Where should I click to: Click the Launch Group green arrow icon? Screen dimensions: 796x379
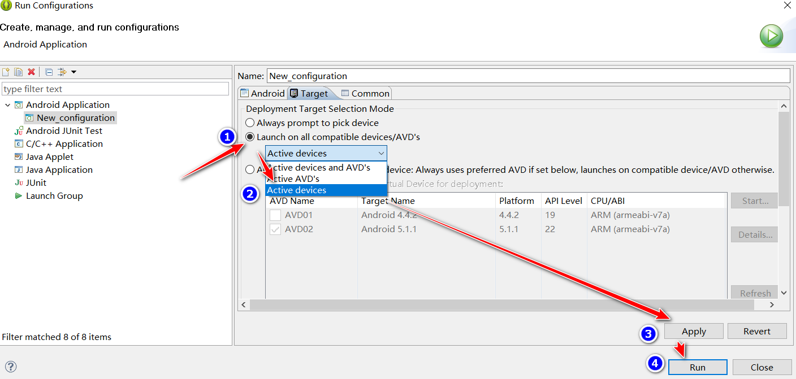tap(19, 196)
